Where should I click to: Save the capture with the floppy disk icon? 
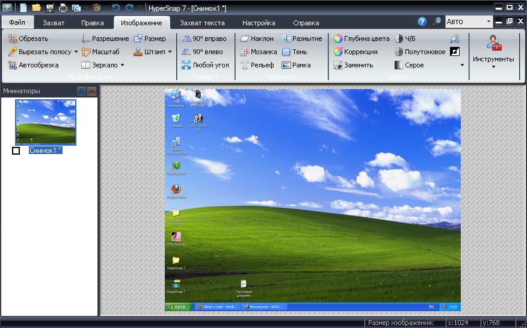pos(50,7)
